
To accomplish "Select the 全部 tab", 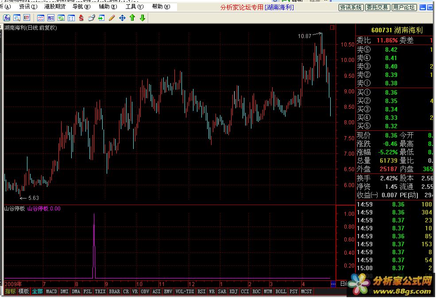I will pyautogui.click(x=37, y=291).
